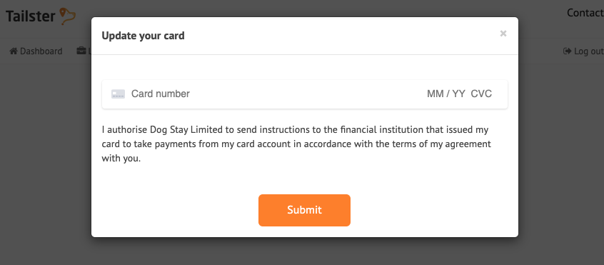Click the dimmed backdrop below the dialog
604x265 pixels.
coord(304,252)
